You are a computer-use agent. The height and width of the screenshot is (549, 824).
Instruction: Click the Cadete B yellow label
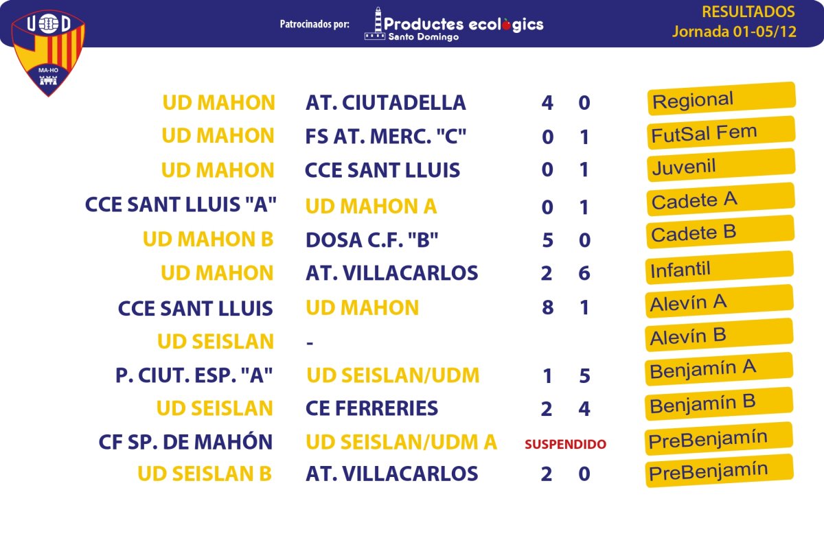point(720,232)
